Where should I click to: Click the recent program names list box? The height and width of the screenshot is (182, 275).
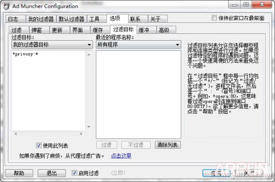click(x=138, y=95)
